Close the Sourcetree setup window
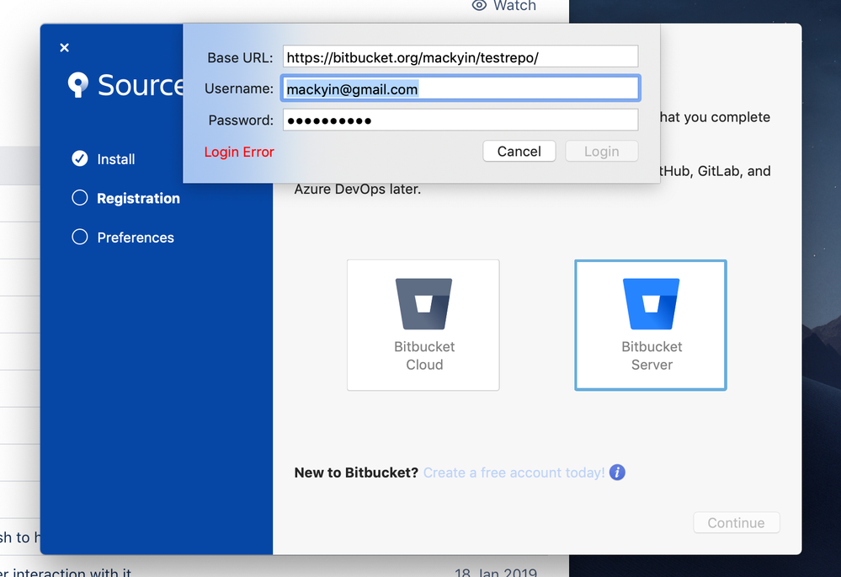Viewport: 841px width, 577px height. click(x=64, y=48)
